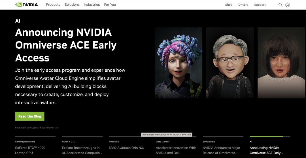Open the search magnifier icon
The height and width of the screenshot is (158, 306).
[280, 5]
